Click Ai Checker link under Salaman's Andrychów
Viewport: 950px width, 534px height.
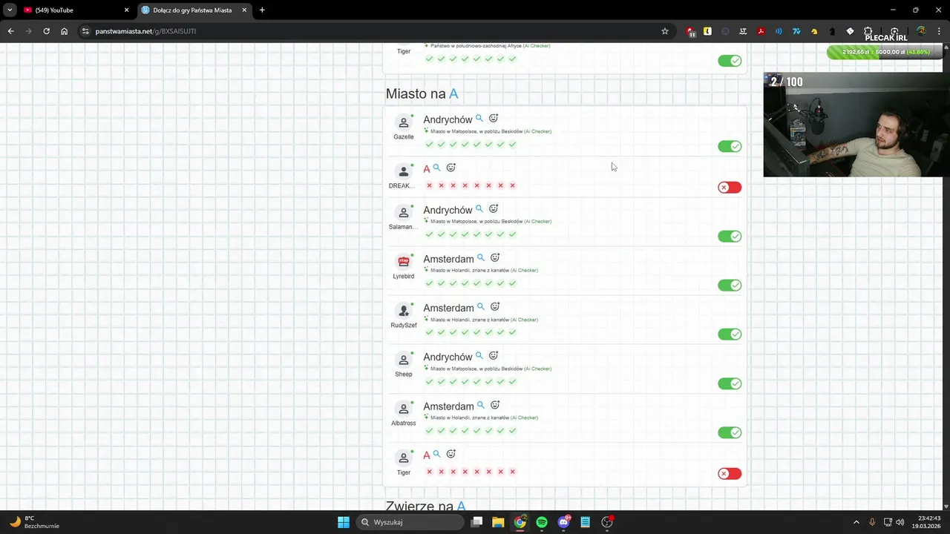tap(538, 221)
